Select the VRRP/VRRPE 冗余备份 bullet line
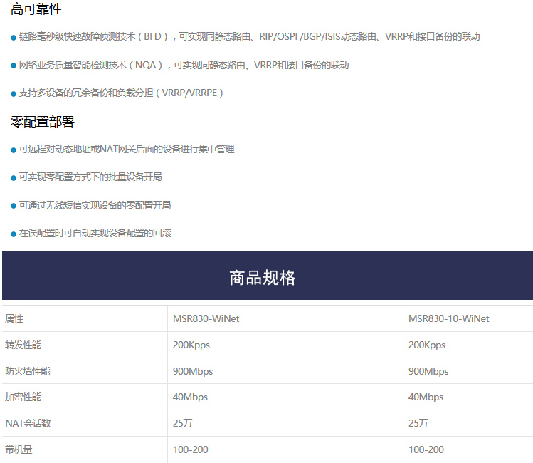The width and height of the screenshot is (533, 463). 117,93
